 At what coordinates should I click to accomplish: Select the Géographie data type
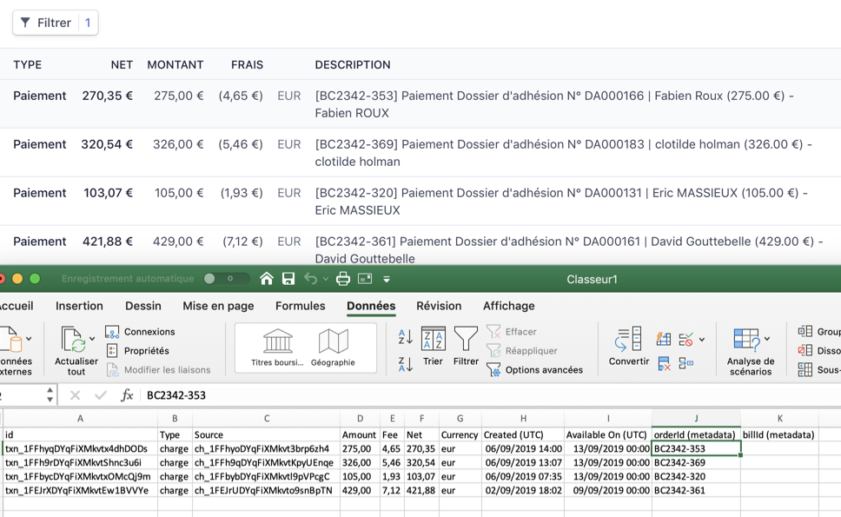pos(333,348)
